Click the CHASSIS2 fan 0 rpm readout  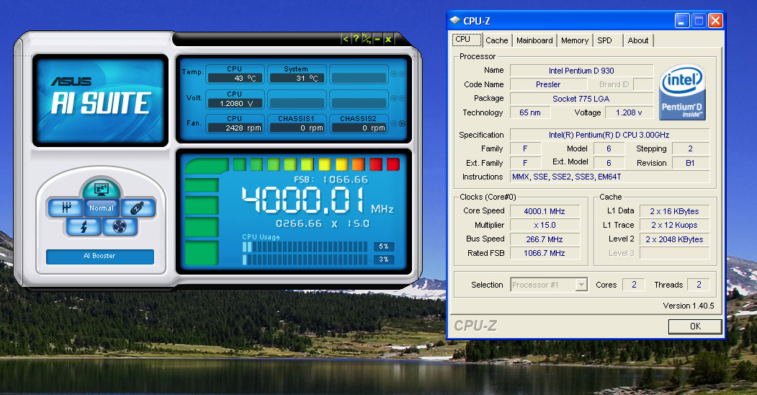(359, 128)
